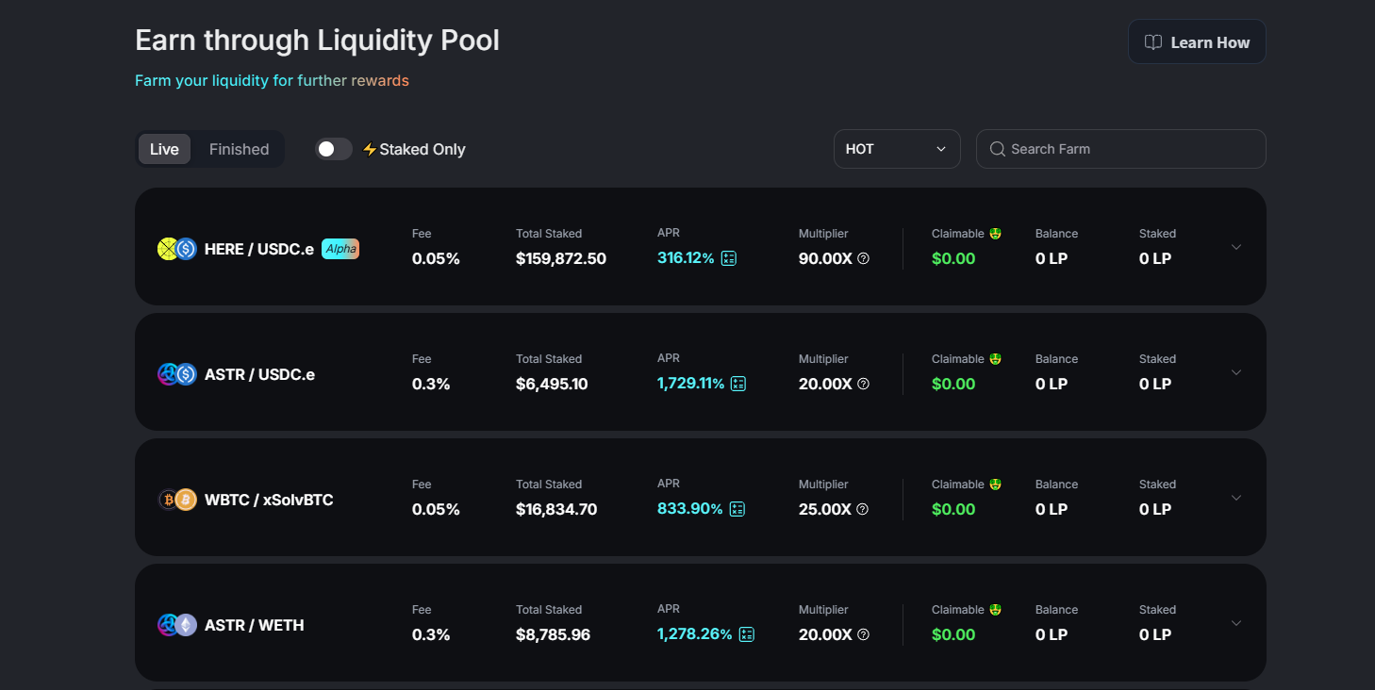Click the lightning bolt icon by Staked Only
The width and height of the screenshot is (1375, 690).
tap(370, 149)
